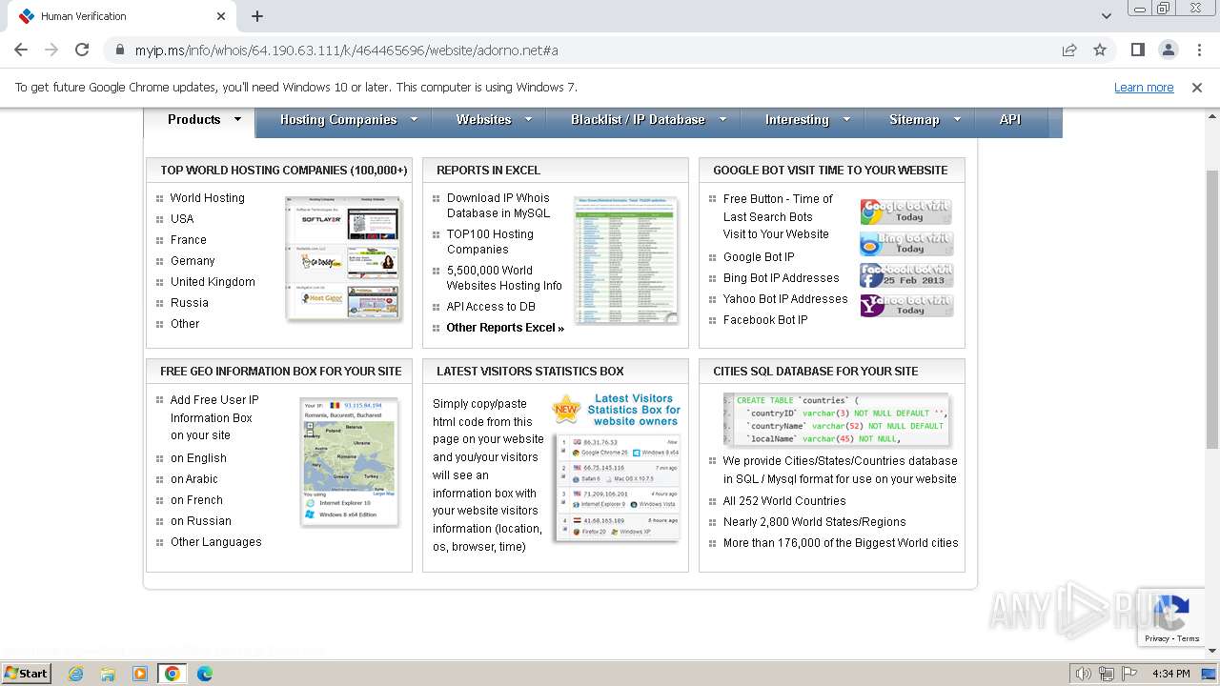
Task: Click the Yahoo bot visit Today badge
Action: (906, 305)
